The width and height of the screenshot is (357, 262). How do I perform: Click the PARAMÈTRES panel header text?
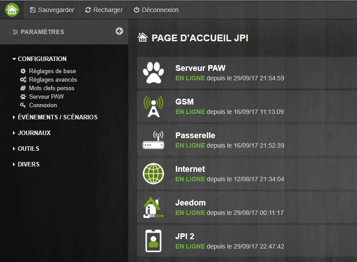(42, 32)
